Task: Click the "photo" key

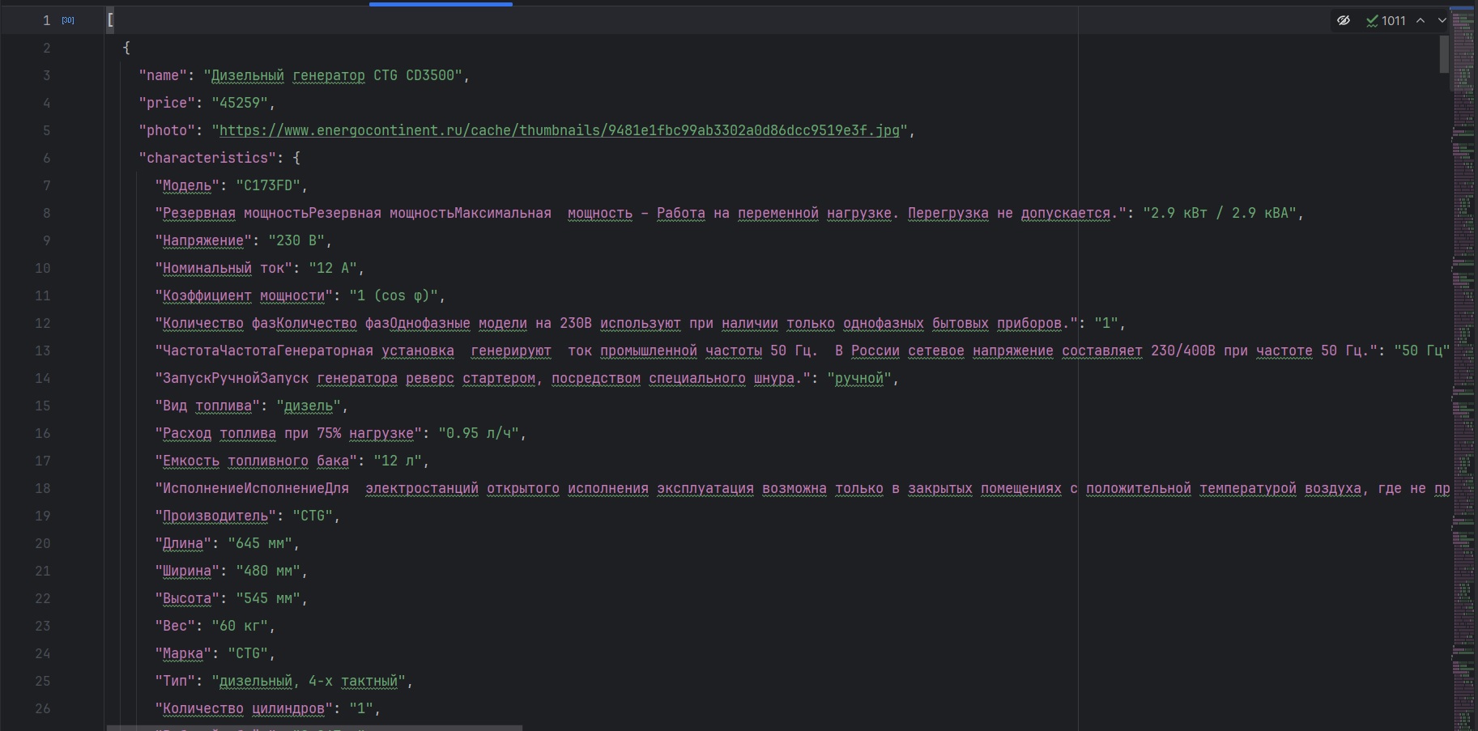Action: pos(167,130)
